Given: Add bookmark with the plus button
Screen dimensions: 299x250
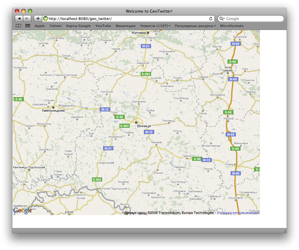Looking at the screenshot, I should pos(38,19).
